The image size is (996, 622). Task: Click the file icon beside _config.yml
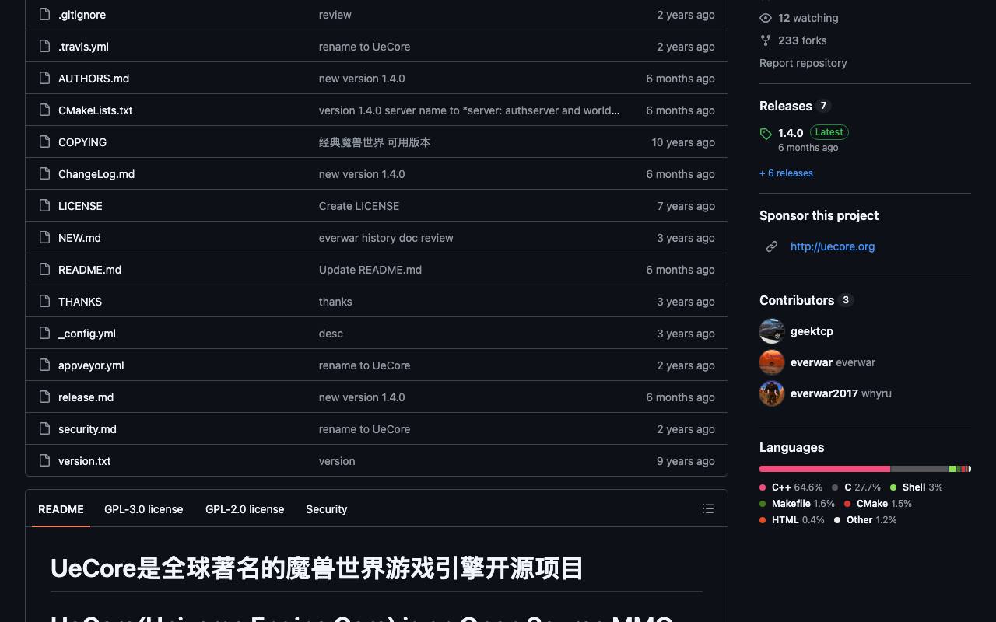tap(44, 333)
